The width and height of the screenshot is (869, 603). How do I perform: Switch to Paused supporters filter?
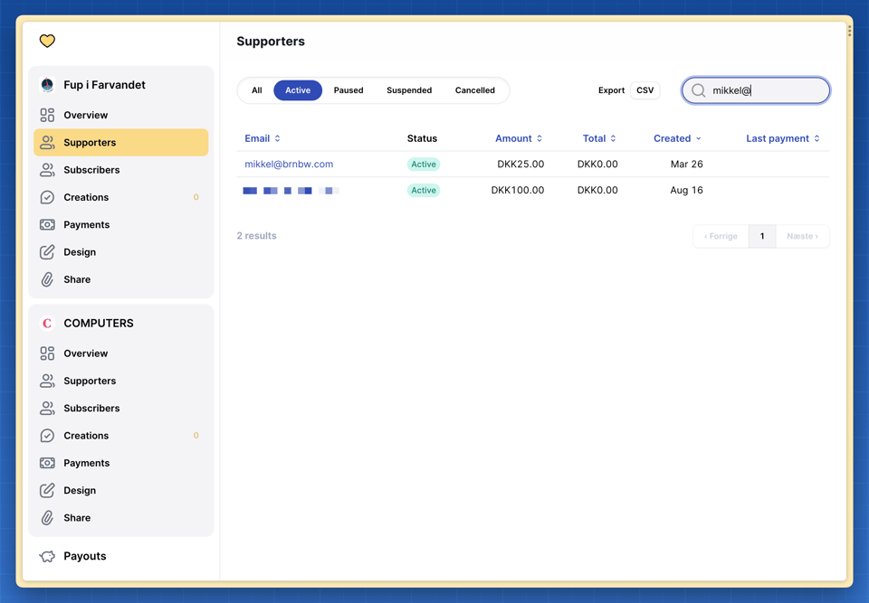(349, 90)
